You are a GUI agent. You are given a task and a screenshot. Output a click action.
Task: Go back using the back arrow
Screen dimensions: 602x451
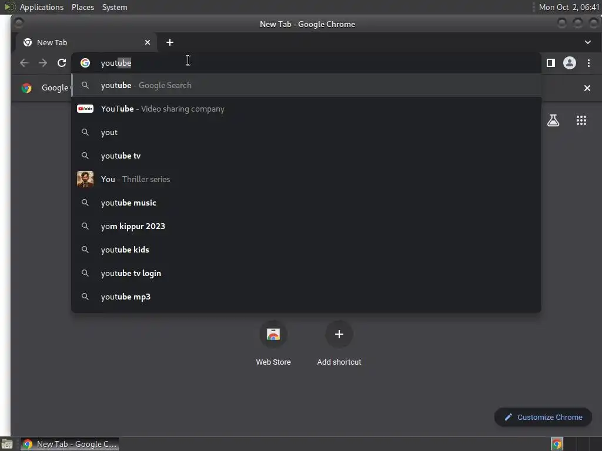[24, 63]
